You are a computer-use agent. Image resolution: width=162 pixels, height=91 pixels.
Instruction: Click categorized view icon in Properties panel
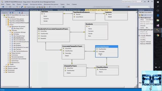[x=140, y=15]
